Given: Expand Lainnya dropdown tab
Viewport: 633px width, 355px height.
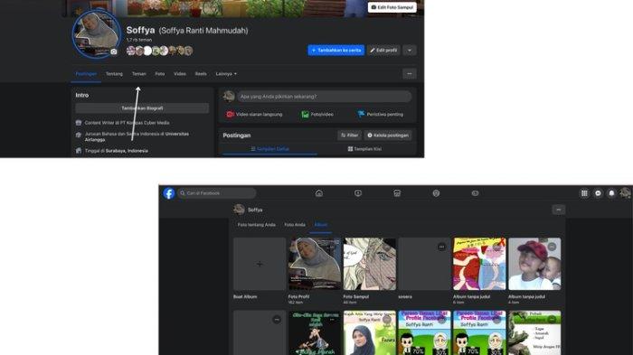Looking at the screenshot, I should 226,74.
